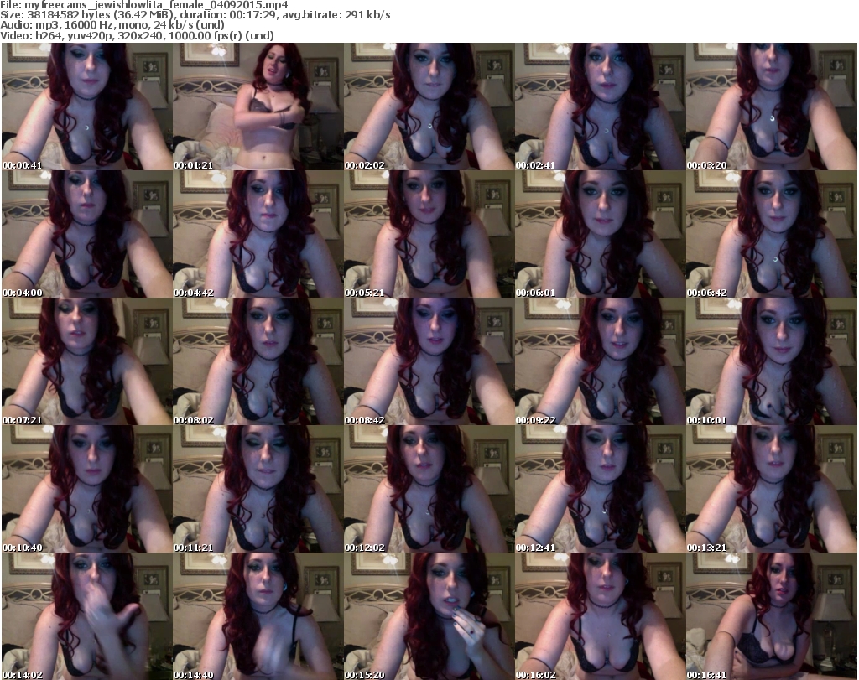Screen dimensions: 859x680
Task: Open the frame stamped 00:05:21
Action: click(x=429, y=234)
